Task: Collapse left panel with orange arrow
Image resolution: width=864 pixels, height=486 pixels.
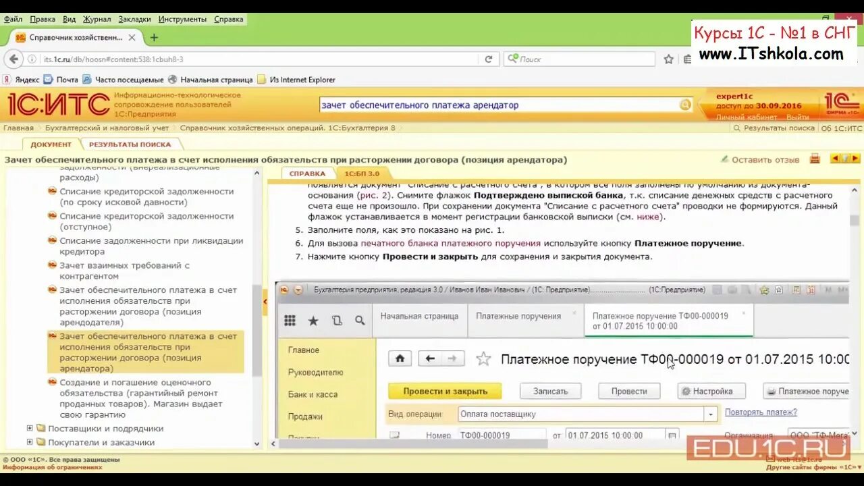Action: [265, 302]
